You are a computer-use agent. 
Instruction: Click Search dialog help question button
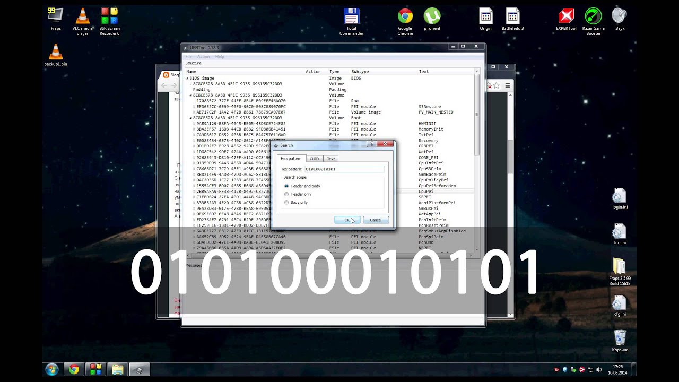[371, 144]
